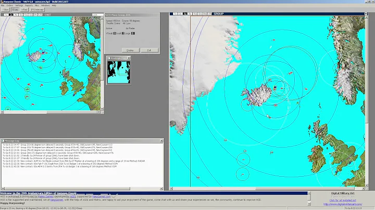The image size is (375, 210).
Task: Click the F-15C Eagle new contact log entry
Action: (x=59, y=164)
